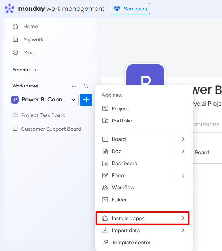Open My work in sidebar
Image resolution: width=222 pixels, height=251 pixels.
tap(33, 39)
